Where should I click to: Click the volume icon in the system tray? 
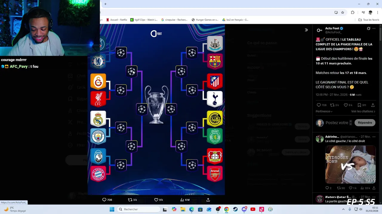pos(361,209)
